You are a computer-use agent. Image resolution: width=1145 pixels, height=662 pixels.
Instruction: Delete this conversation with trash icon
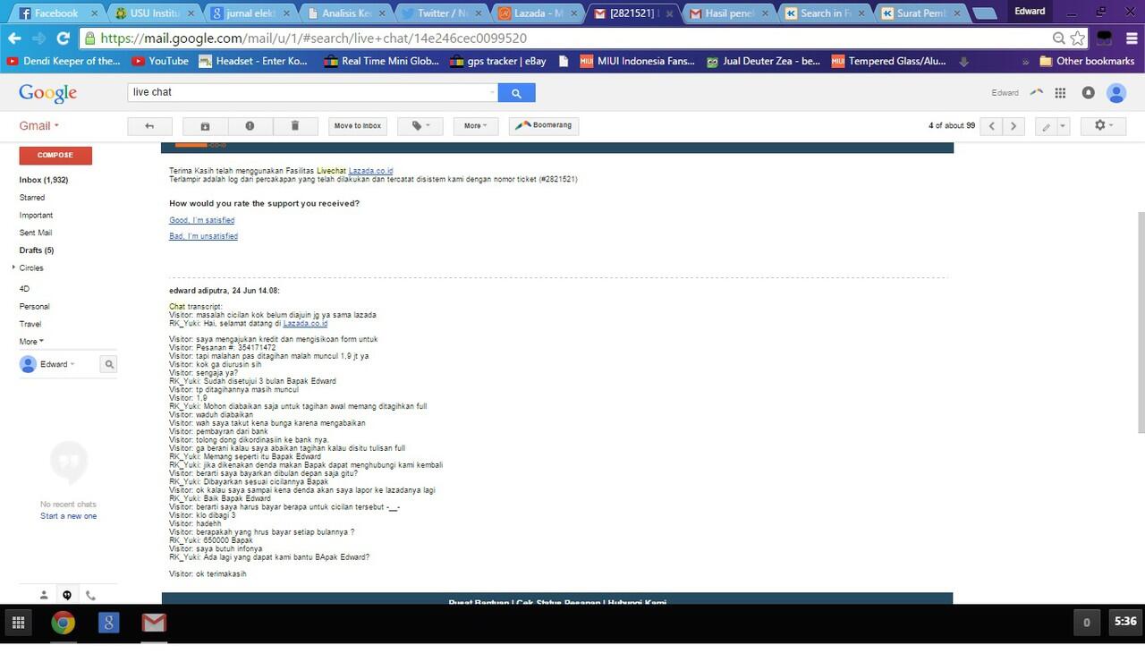(294, 126)
